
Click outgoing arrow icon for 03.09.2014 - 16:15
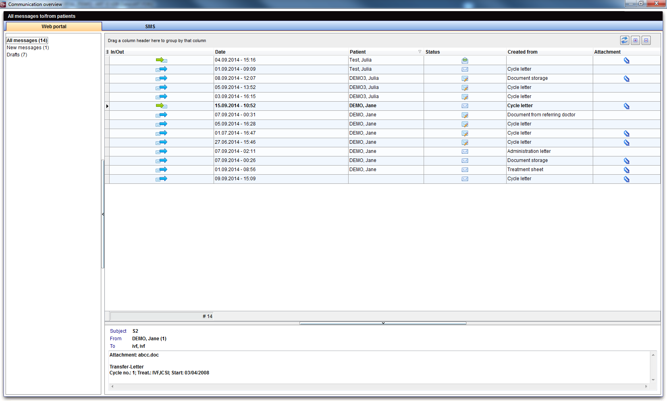[162, 96]
